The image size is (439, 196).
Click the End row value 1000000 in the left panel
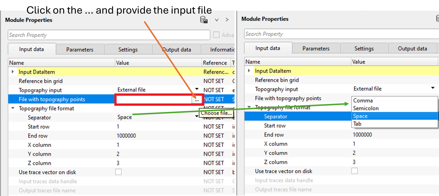[x=126, y=136]
